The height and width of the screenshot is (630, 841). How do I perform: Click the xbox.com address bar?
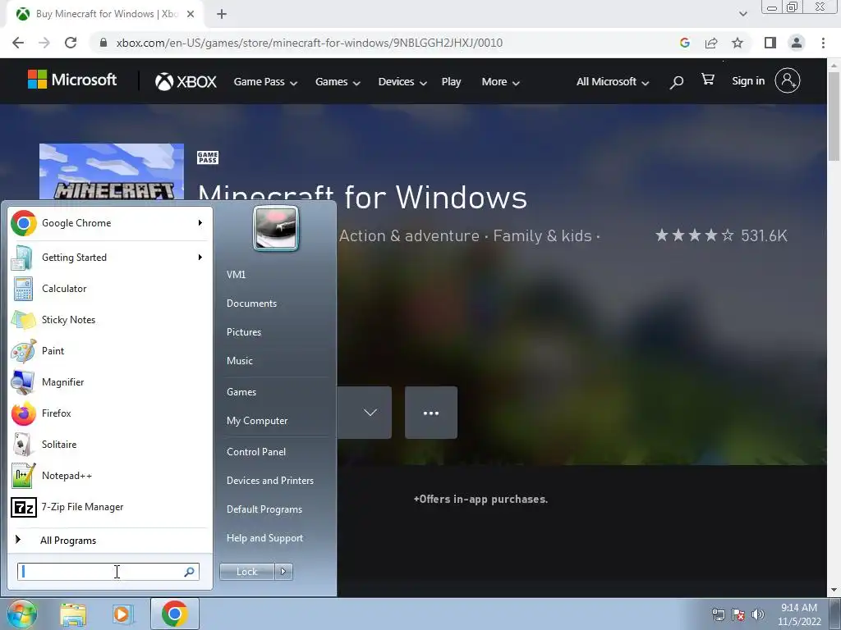point(309,43)
